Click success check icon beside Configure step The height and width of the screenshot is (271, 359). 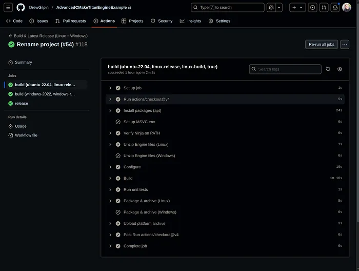(x=118, y=167)
